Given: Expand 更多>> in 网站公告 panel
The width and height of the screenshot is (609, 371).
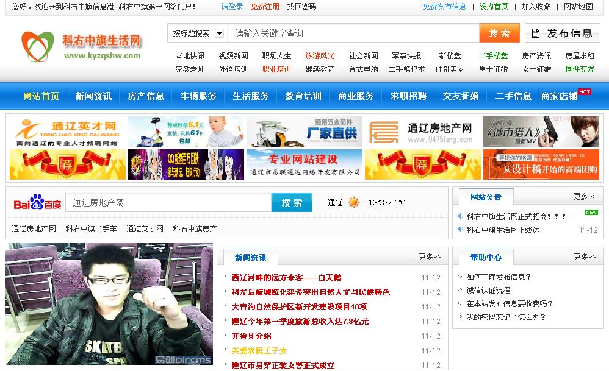Looking at the screenshot, I should 585,197.
